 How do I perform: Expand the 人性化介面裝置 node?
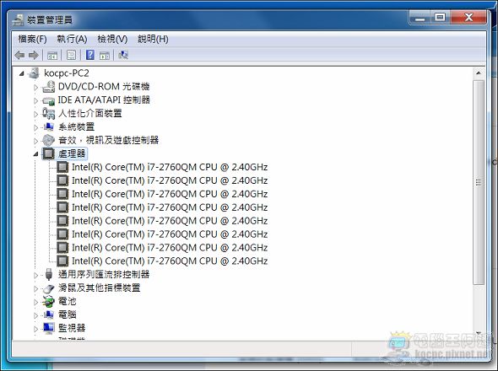[36, 114]
